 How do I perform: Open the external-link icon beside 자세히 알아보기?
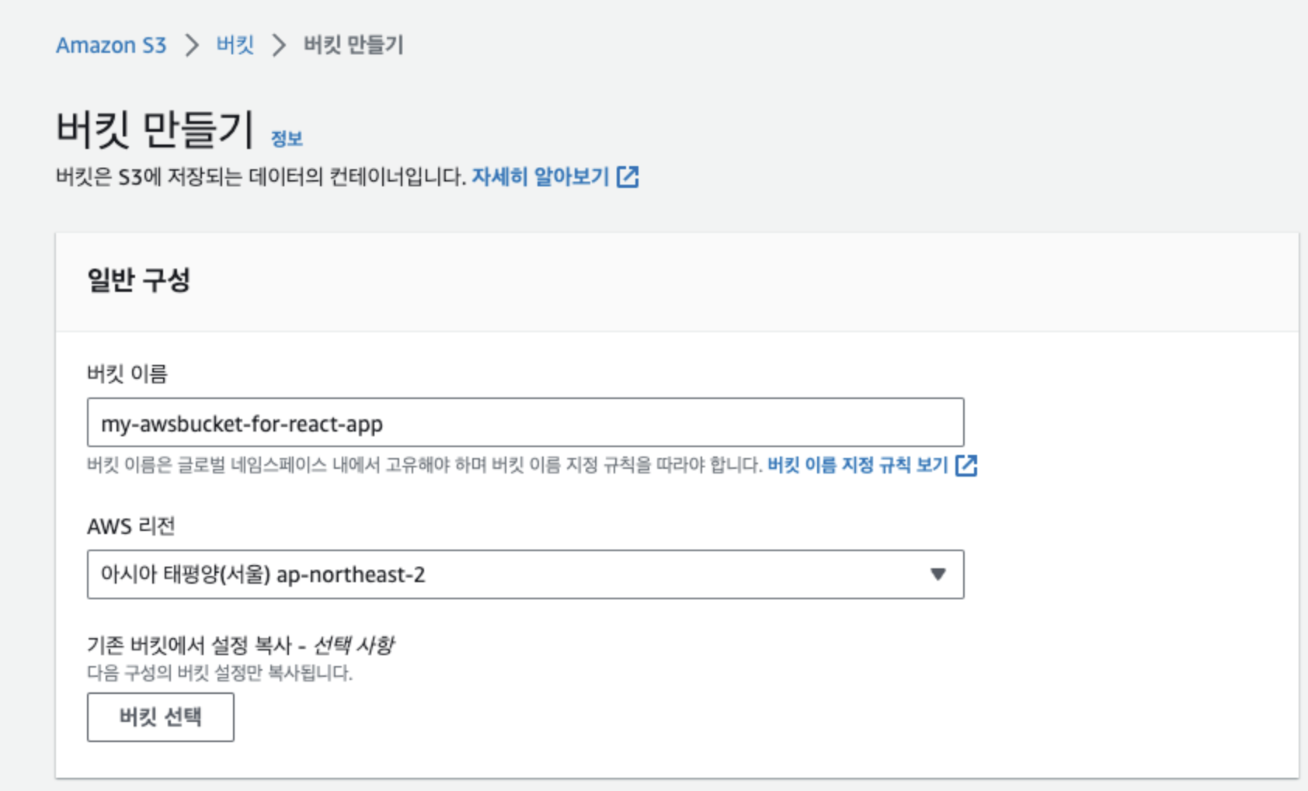628,177
